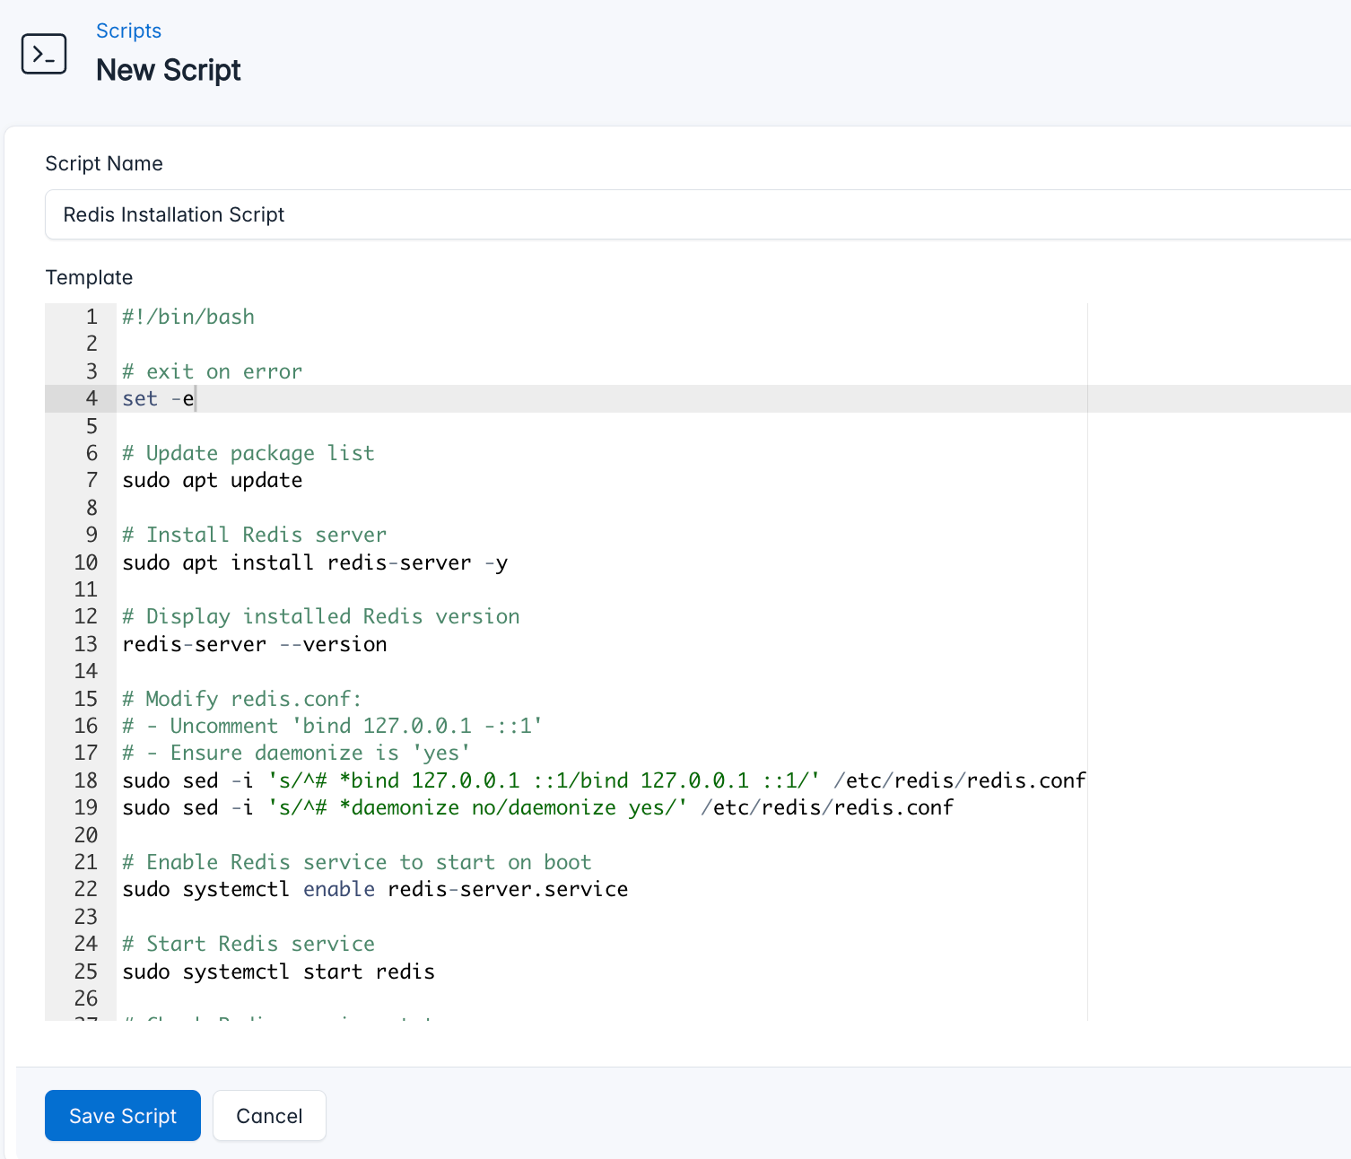The width and height of the screenshot is (1351, 1159).
Task: Click the Template label above the editor
Action: (89, 277)
